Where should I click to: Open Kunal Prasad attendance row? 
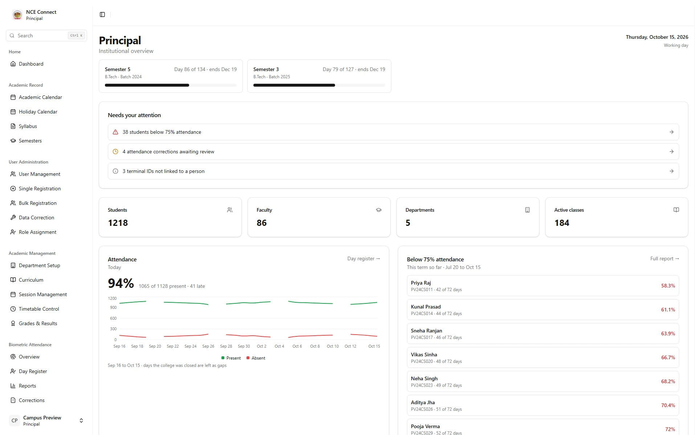[543, 310]
